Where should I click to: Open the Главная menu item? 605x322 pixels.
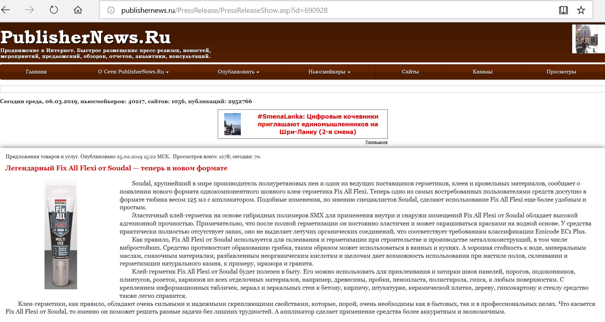point(36,72)
